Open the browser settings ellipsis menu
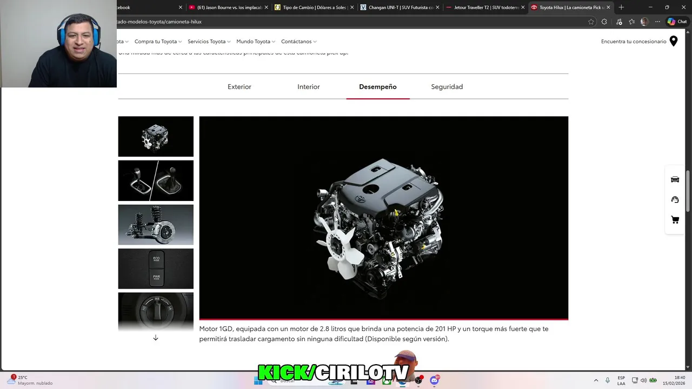 657,22
